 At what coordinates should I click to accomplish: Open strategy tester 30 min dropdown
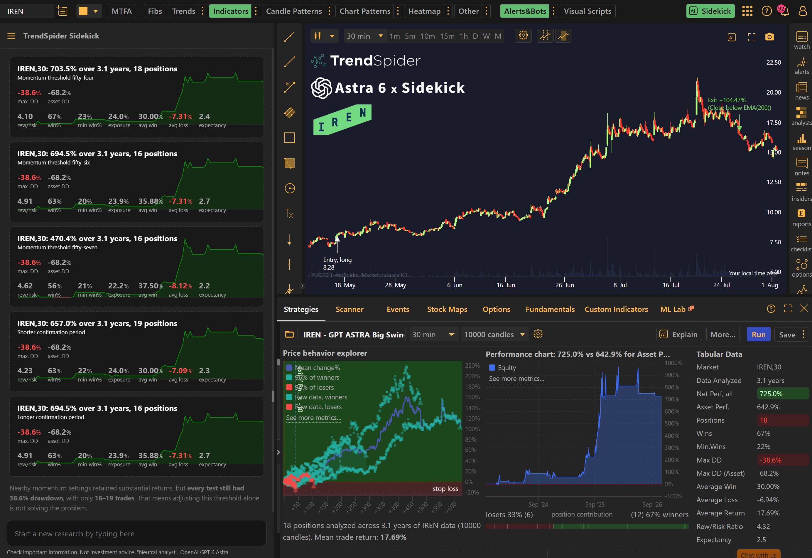pos(433,335)
